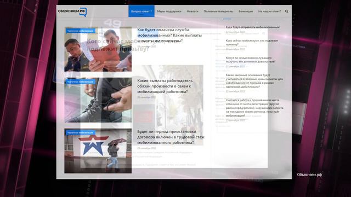
Task: Click Частичная мобилизация tag on star thumbnail
Action: (80, 132)
